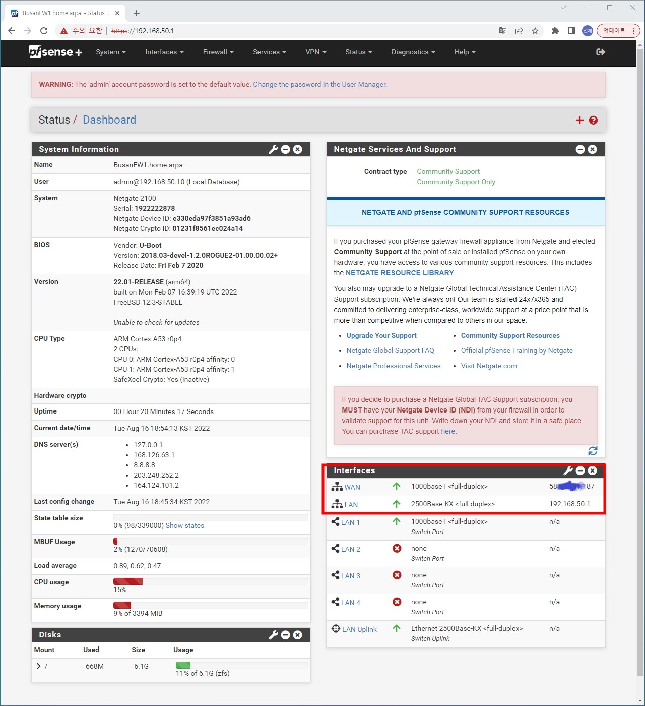Click Change the password in User Manager link
This screenshot has height=706, width=645.
(319, 84)
